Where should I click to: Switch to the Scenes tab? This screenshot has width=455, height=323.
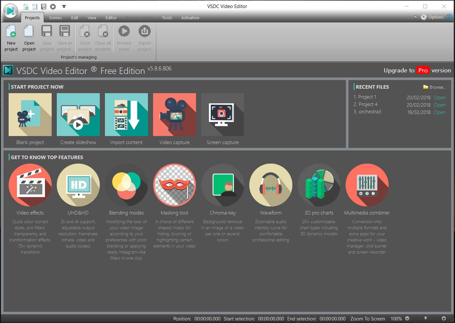55,18
